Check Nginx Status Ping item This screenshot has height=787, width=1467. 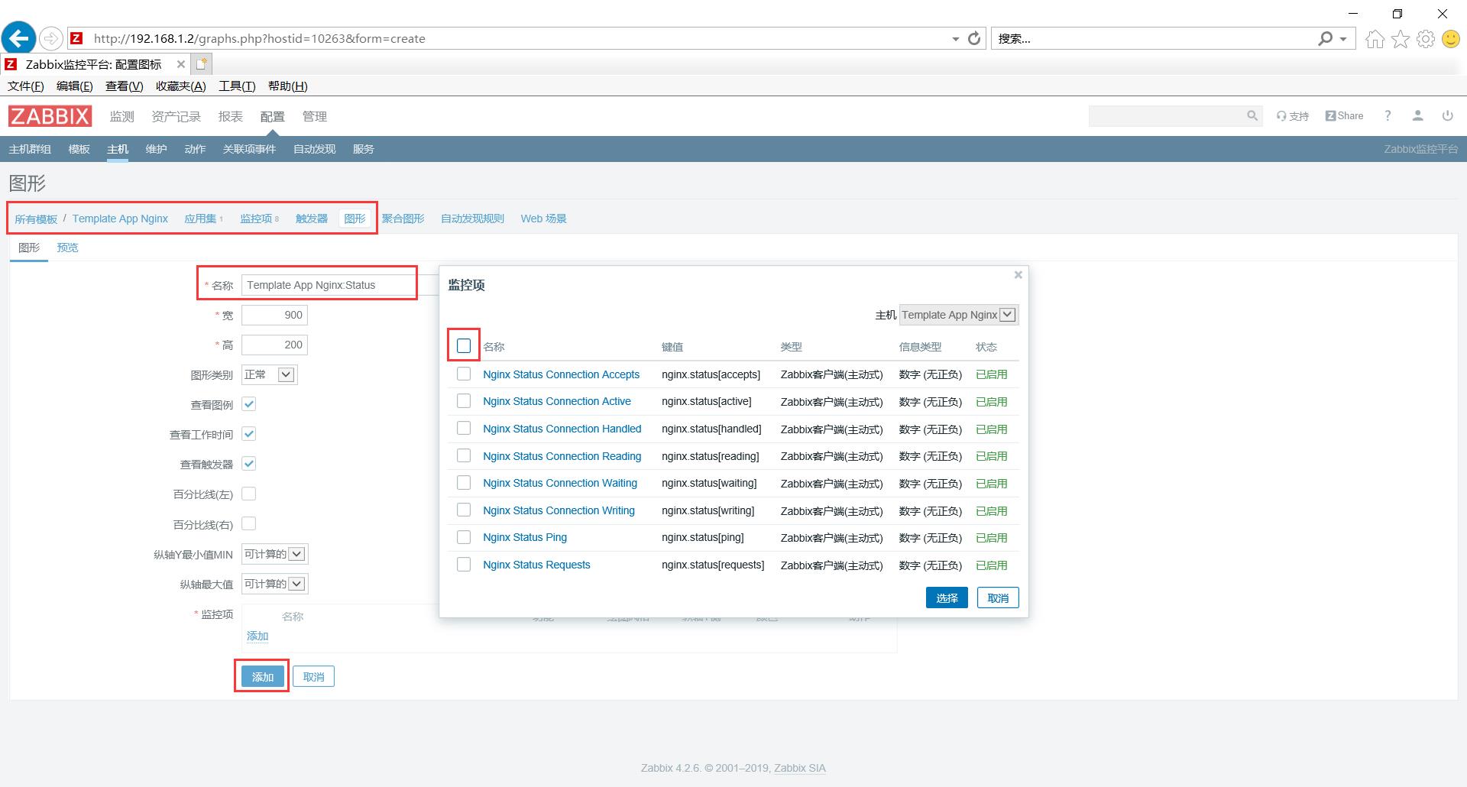pyautogui.click(x=464, y=537)
